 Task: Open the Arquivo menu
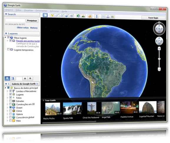(x=9, y=10)
